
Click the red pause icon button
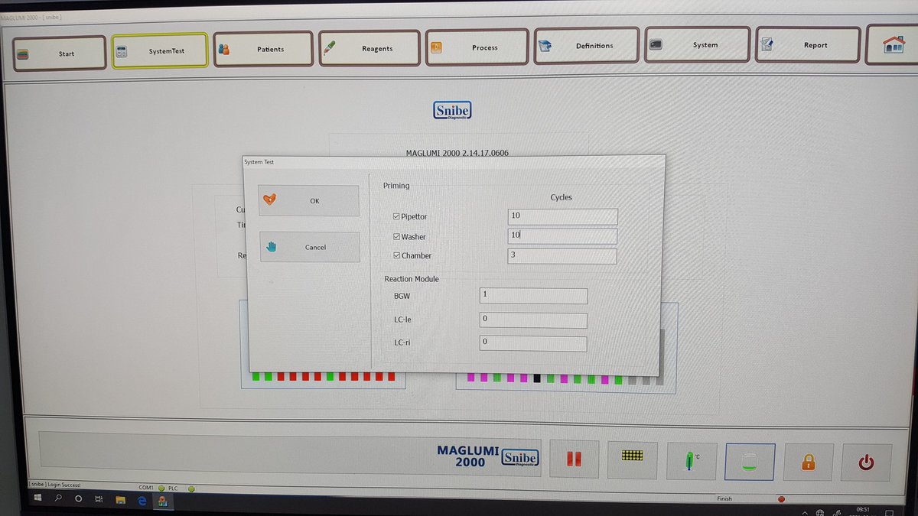point(576,459)
